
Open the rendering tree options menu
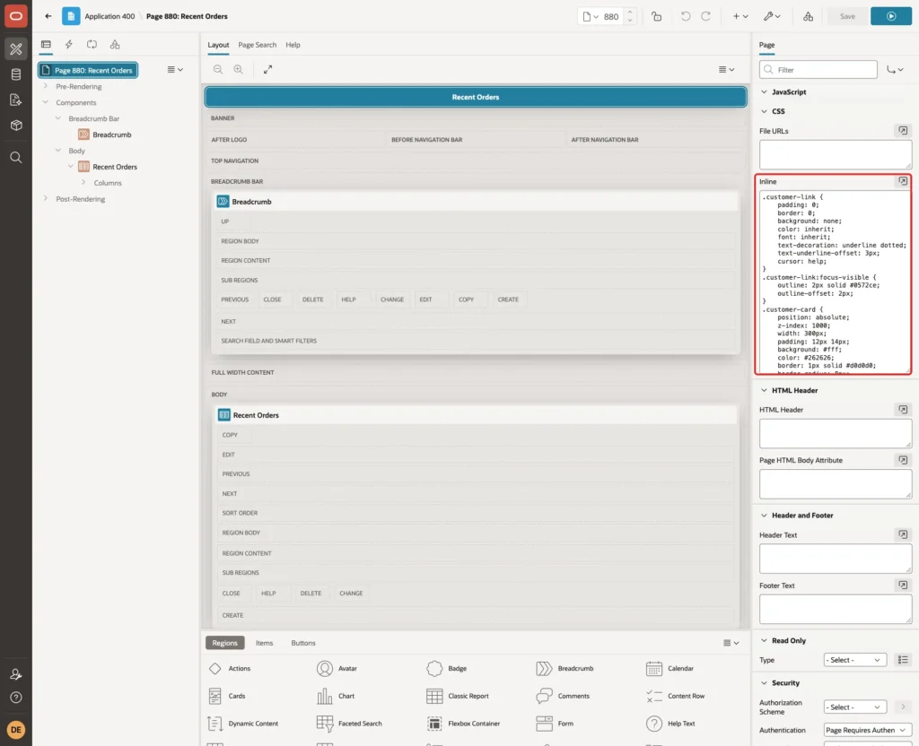[x=175, y=70]
